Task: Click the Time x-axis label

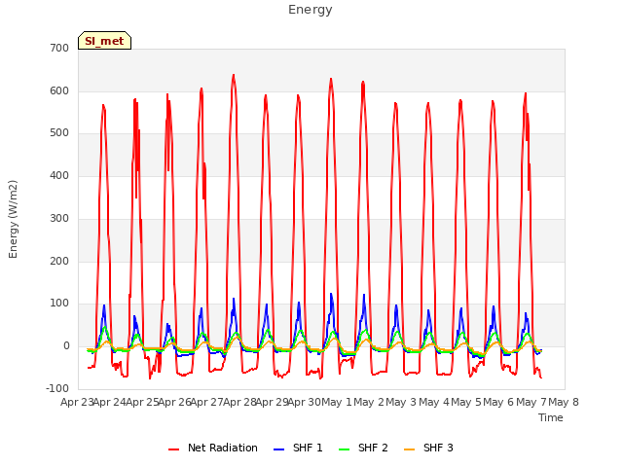Action: pyautogui.click(x=551, y=417)
